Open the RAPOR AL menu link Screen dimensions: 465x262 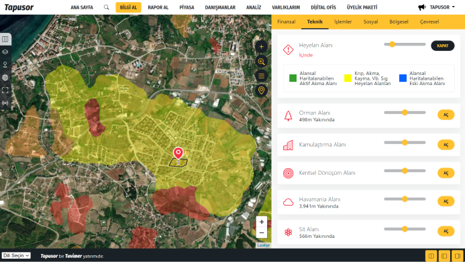click(158, 7)
